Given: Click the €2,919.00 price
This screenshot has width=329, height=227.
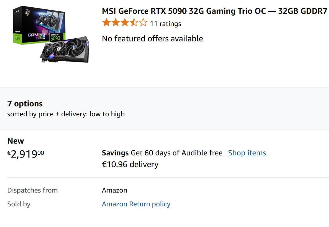Looking at the screenshot, I should pyautogui.click(x=26, y=154).
